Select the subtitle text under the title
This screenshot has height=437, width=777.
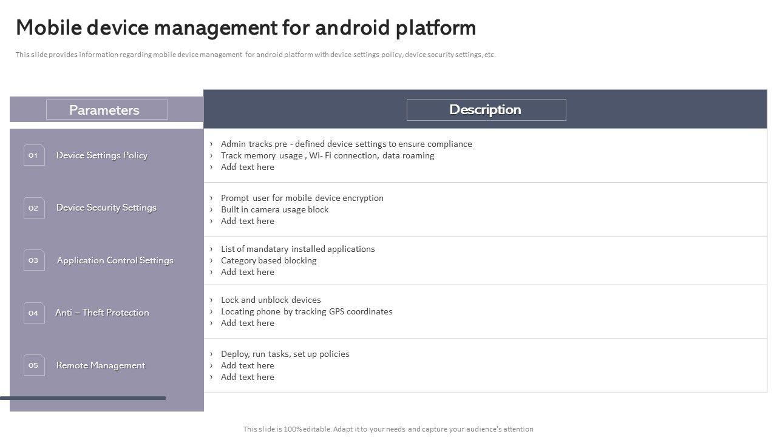256,55
